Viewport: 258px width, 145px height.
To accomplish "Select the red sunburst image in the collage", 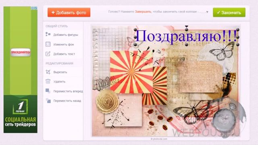I will coord(131,72).
